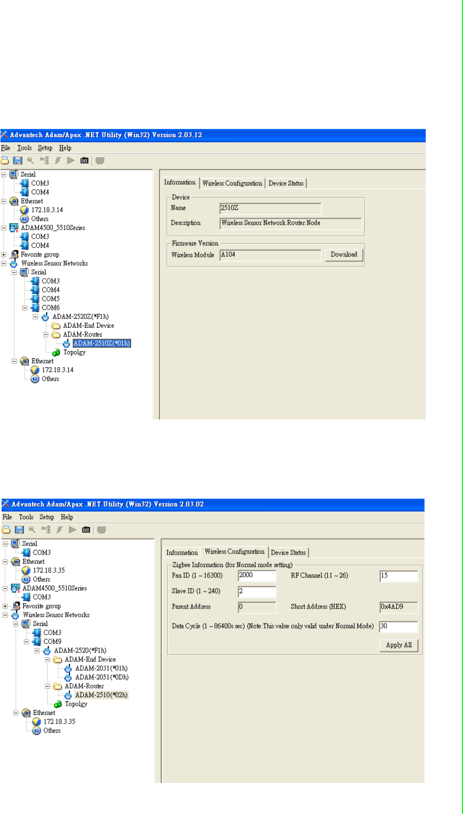The height and width of the screenshot is (814, 463).
Task: Click ADAM-2520Z(*F1h) node icon
Action: tap(45, 317)
